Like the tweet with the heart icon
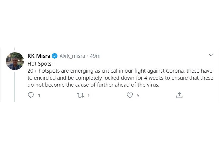This screenshot has width=221, height=147. [130, 95]
